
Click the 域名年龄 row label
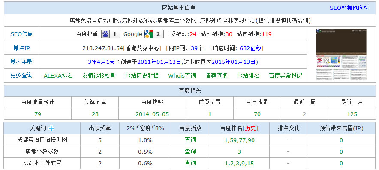[x=21, y=62]
